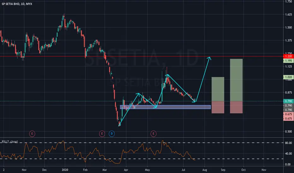The image size is (294, 173).
Task: Select the taller long position box targeting 1.195
Action: pyautogui.click(x=236, y=86)
